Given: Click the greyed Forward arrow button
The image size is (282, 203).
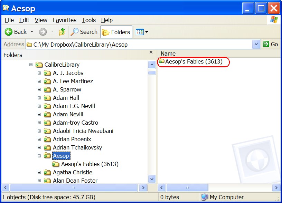Looking at the screenshot, I should click(43, 32).
